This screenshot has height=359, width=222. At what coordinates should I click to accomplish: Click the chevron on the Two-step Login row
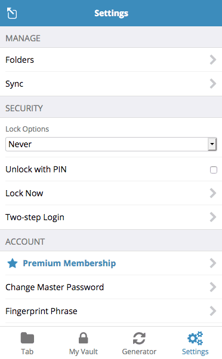click(213, 217)
